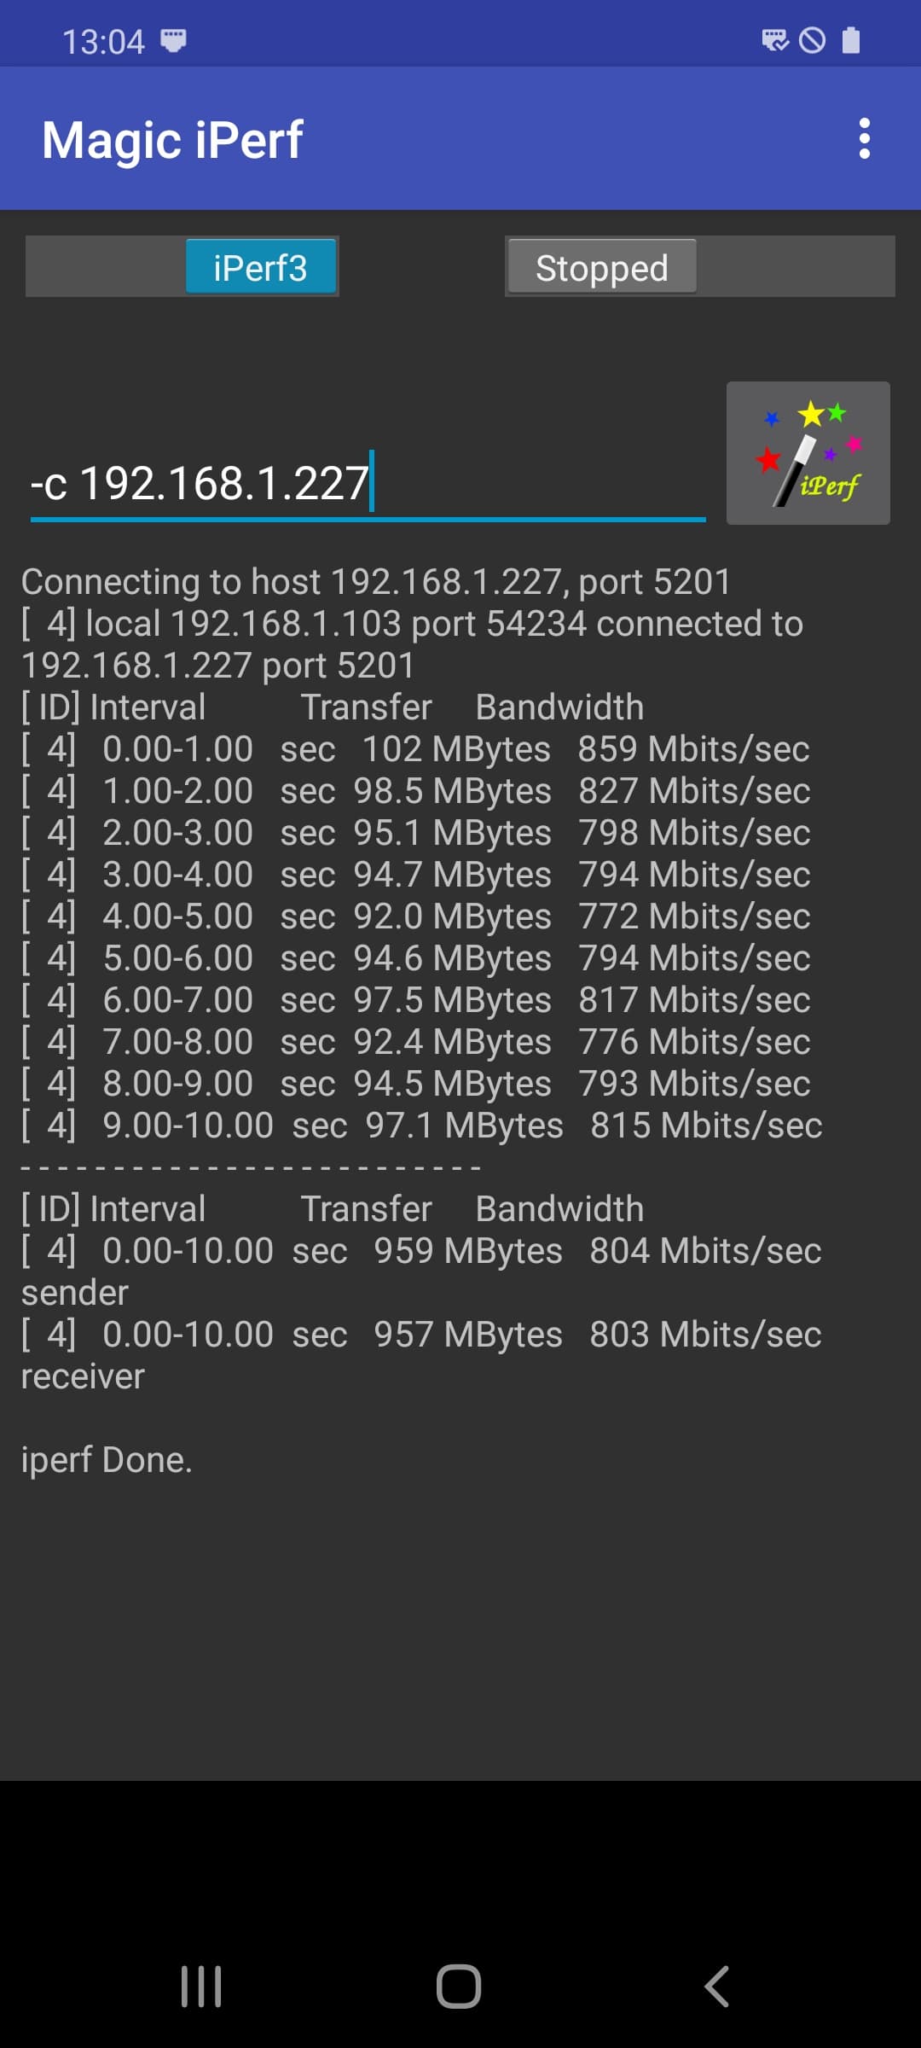The width and height of the screenshot is (921, 2048).
Task: Tap the ethernet icon left of no-signal icon
Action: click(x=774, y=40)
